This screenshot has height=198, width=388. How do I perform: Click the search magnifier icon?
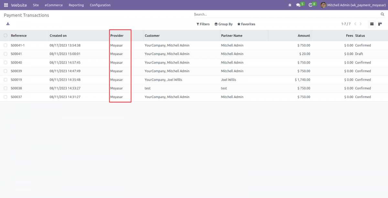(383, 15)
